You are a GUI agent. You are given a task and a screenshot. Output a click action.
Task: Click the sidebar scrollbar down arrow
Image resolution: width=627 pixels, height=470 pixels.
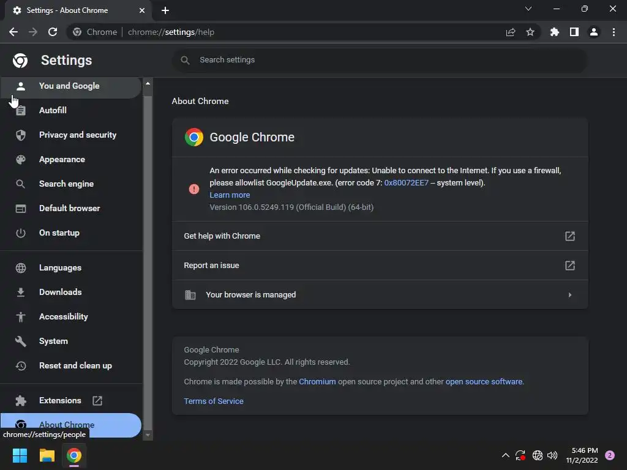tap(148, 435)
